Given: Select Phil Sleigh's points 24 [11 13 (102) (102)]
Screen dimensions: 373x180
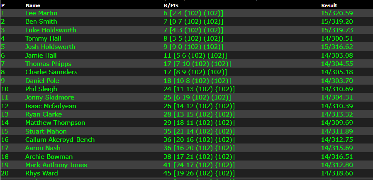Looking at the screenshot, I should [x=199, y=89].
